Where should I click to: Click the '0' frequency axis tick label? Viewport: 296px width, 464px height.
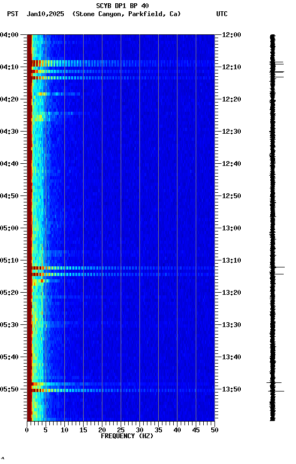[x=27, y=430]
